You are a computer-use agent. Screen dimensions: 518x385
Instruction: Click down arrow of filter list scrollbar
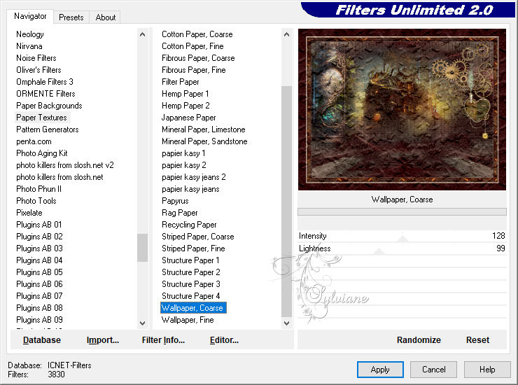[x=287, y=323]
